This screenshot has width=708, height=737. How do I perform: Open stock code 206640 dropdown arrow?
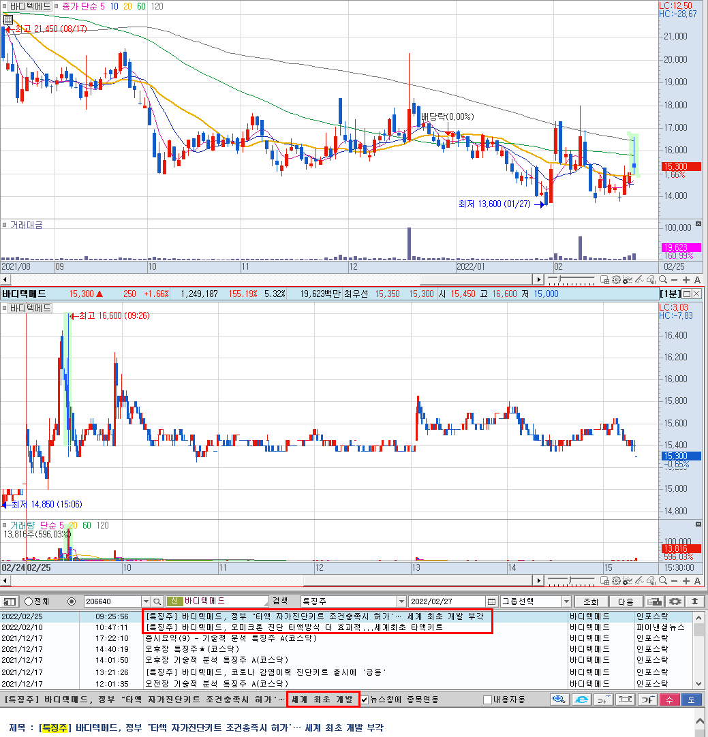coord(146,601)
